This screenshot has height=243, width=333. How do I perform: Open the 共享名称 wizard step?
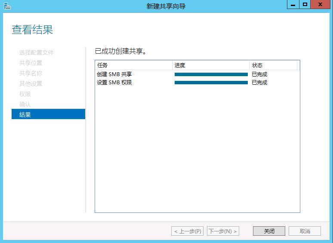pyautogui.click(x=31, y=73)
